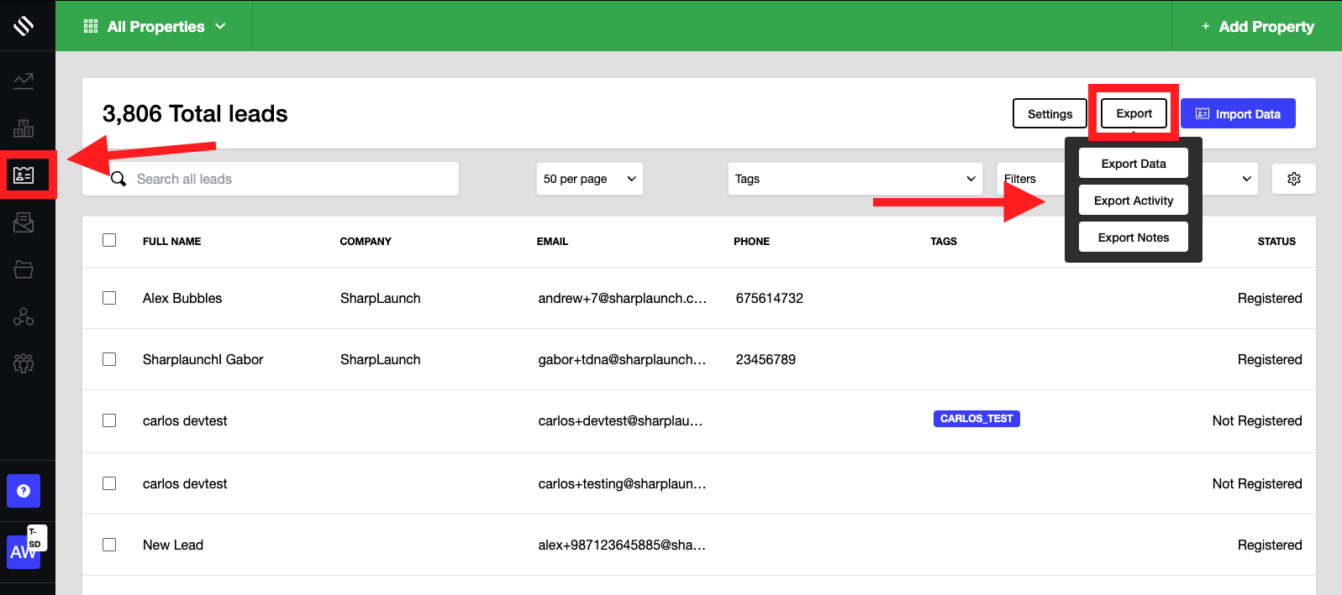
Task: Select the leads contact card sidebar icon
Action: pyautogui.click(x=24, y=175)
